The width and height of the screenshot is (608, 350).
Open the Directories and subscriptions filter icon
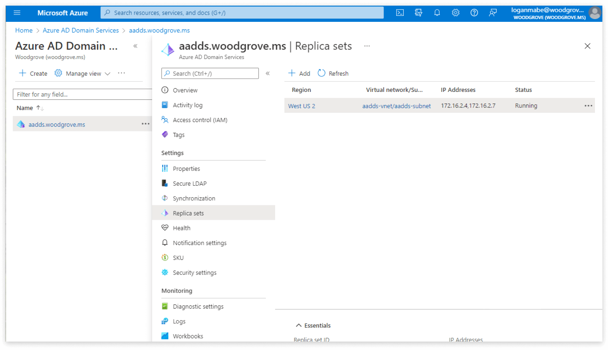[x=418, y=13]
